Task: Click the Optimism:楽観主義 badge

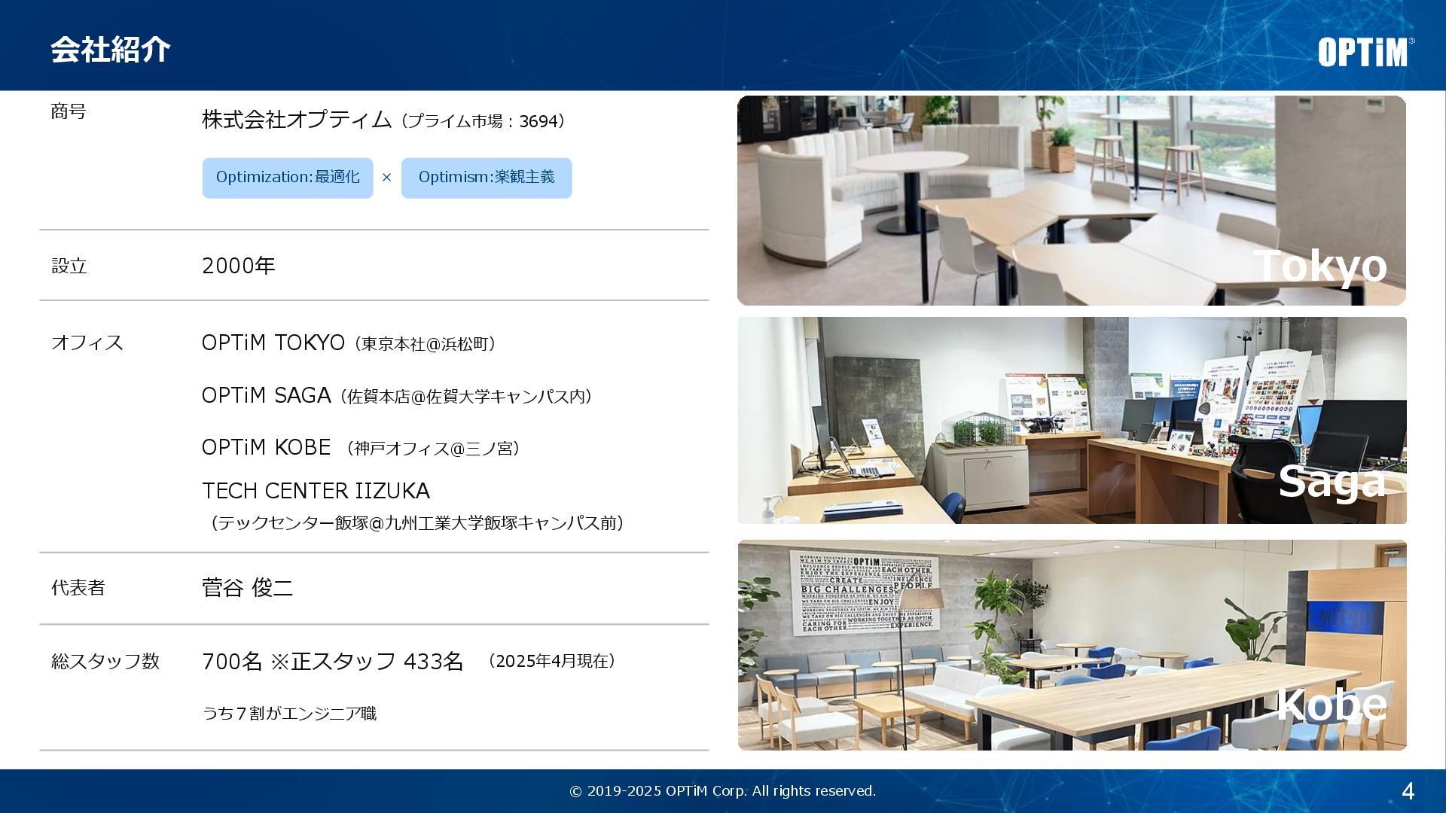Action: point(487,178)
